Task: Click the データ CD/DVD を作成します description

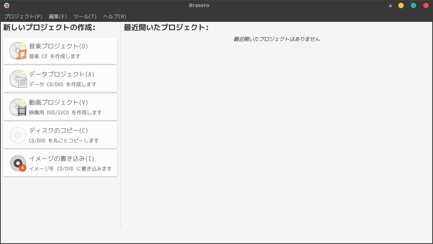Action: (63, 84)
